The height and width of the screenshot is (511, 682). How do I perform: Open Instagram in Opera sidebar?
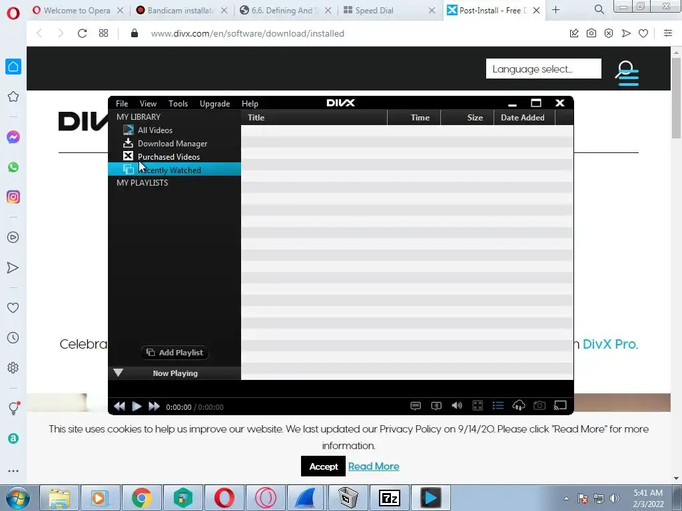[x=13, y=197]
